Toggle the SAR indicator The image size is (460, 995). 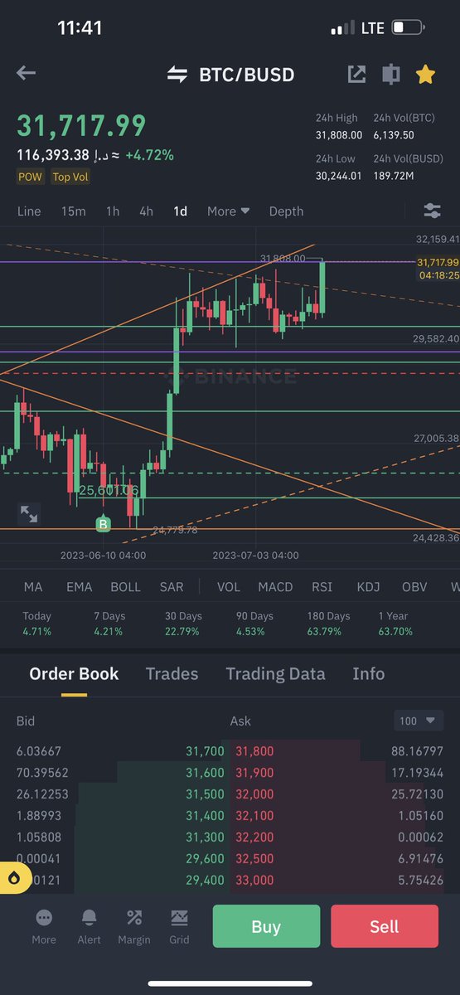tap(172, 586)
